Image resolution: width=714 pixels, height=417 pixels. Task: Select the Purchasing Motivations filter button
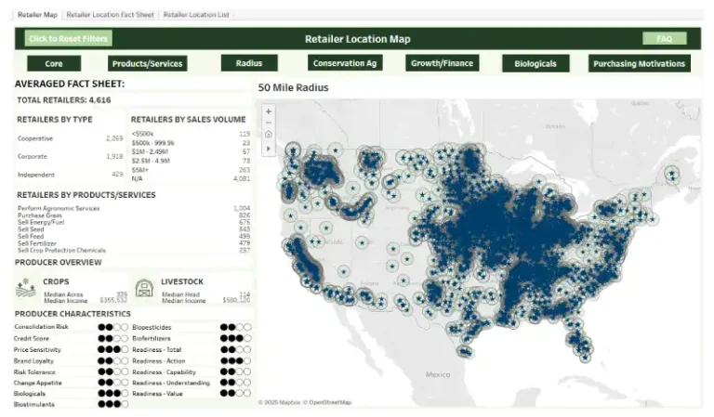point(640,64)
